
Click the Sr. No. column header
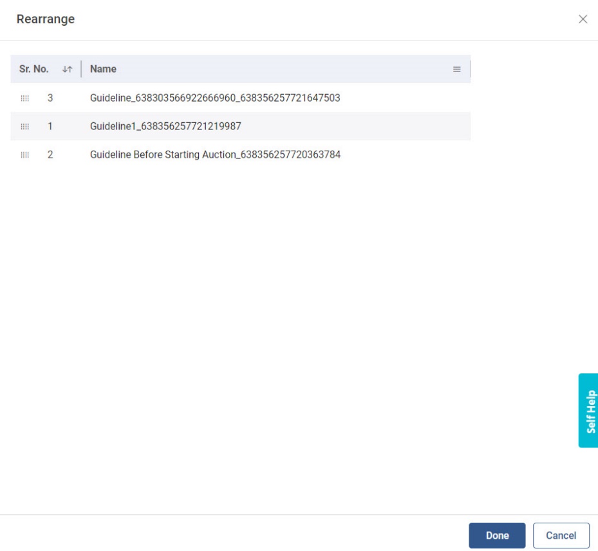click(34, 69)
